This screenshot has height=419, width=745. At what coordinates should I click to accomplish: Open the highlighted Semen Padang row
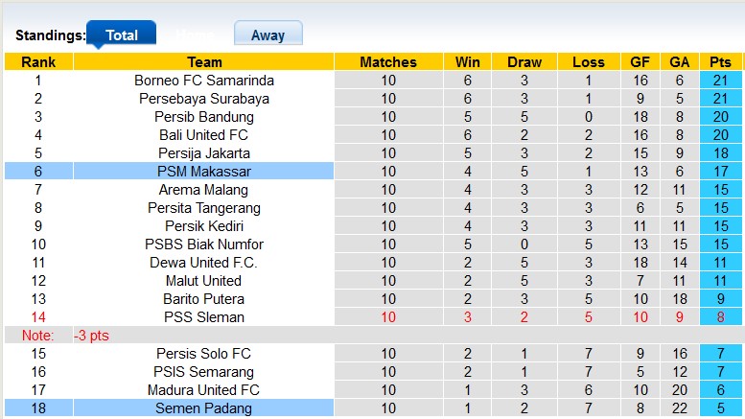tap(203, 408)
